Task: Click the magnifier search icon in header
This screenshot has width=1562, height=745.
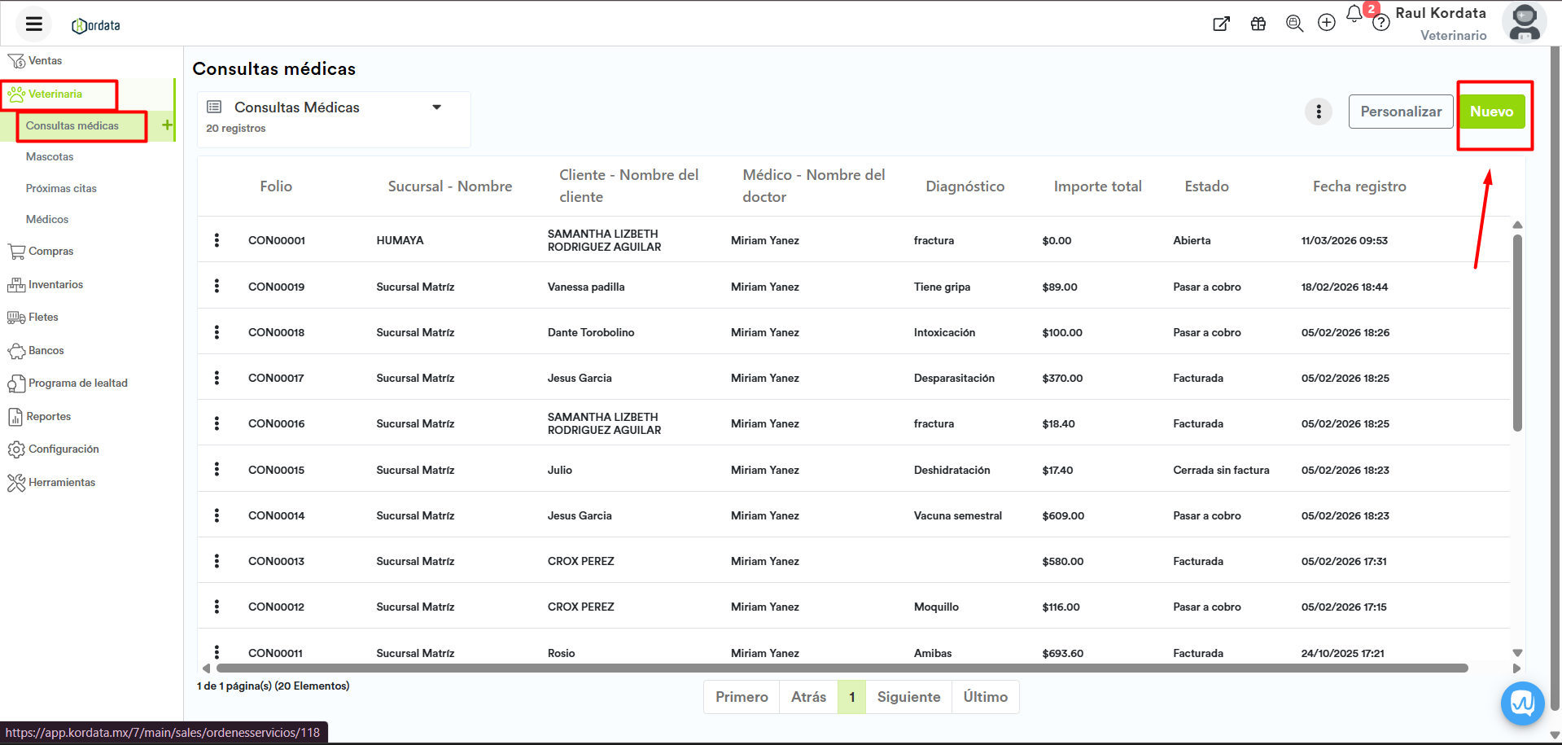Action: point(1294,24)
